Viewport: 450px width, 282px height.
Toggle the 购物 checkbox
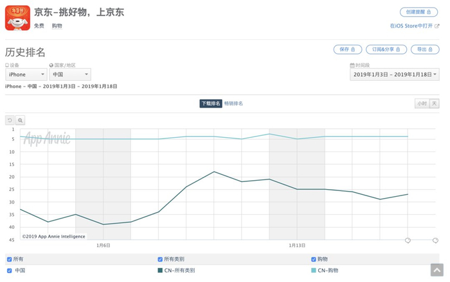coord(314,260)
